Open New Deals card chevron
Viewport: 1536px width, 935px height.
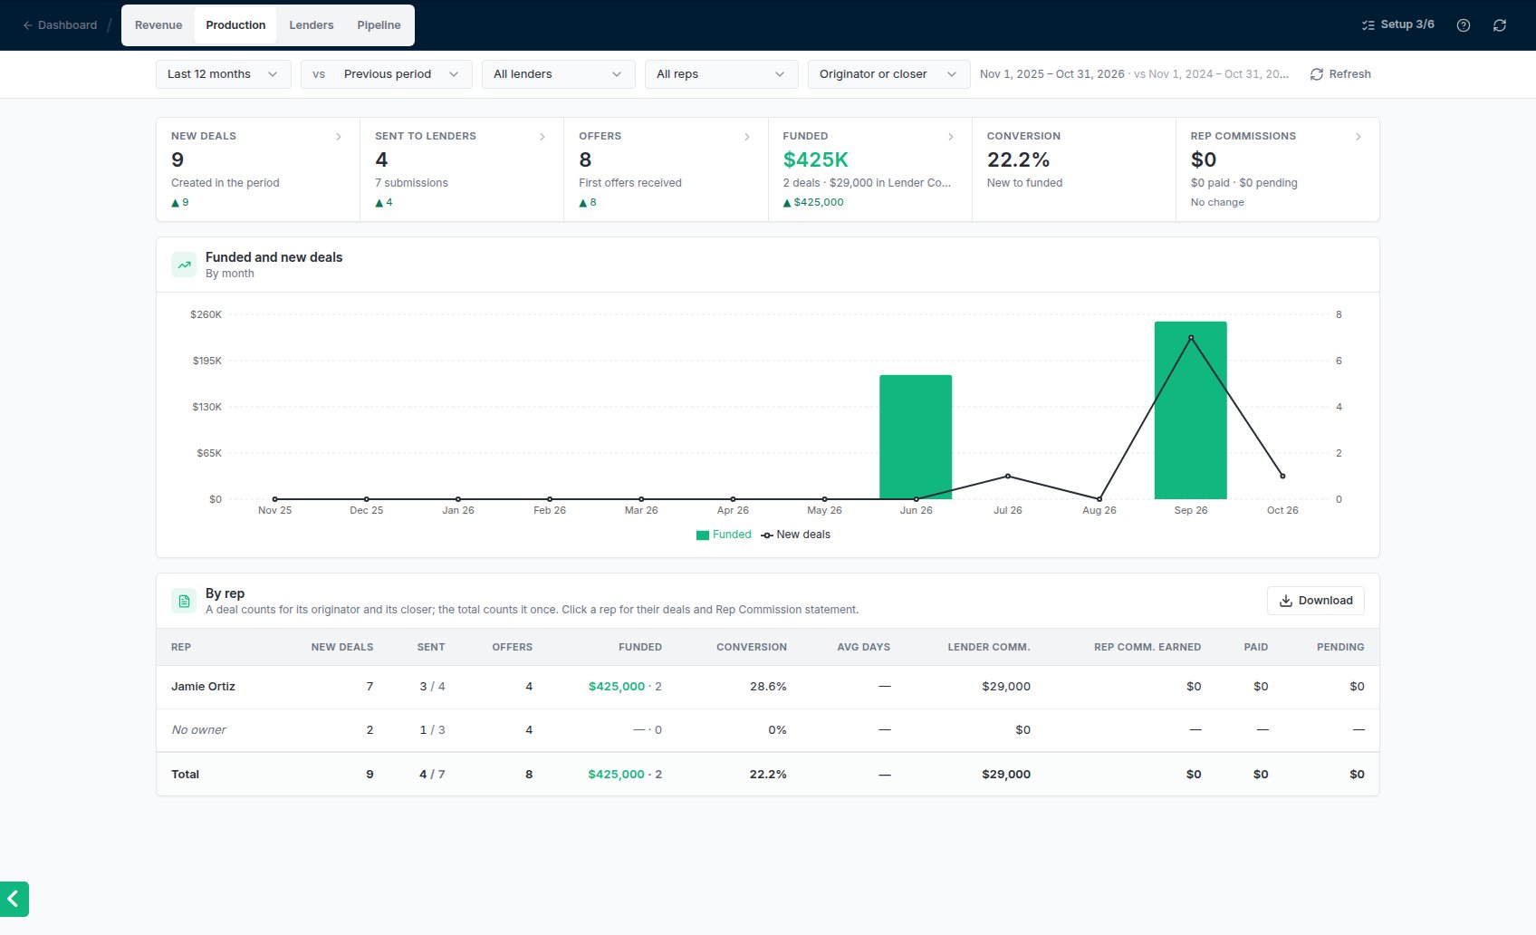coord(339,137)
